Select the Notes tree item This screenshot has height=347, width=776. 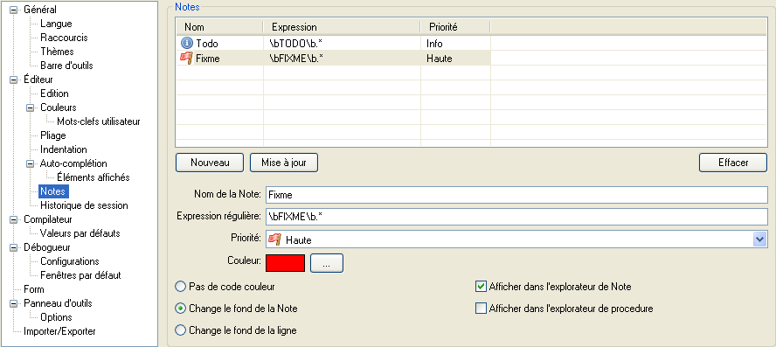[53, 191]
